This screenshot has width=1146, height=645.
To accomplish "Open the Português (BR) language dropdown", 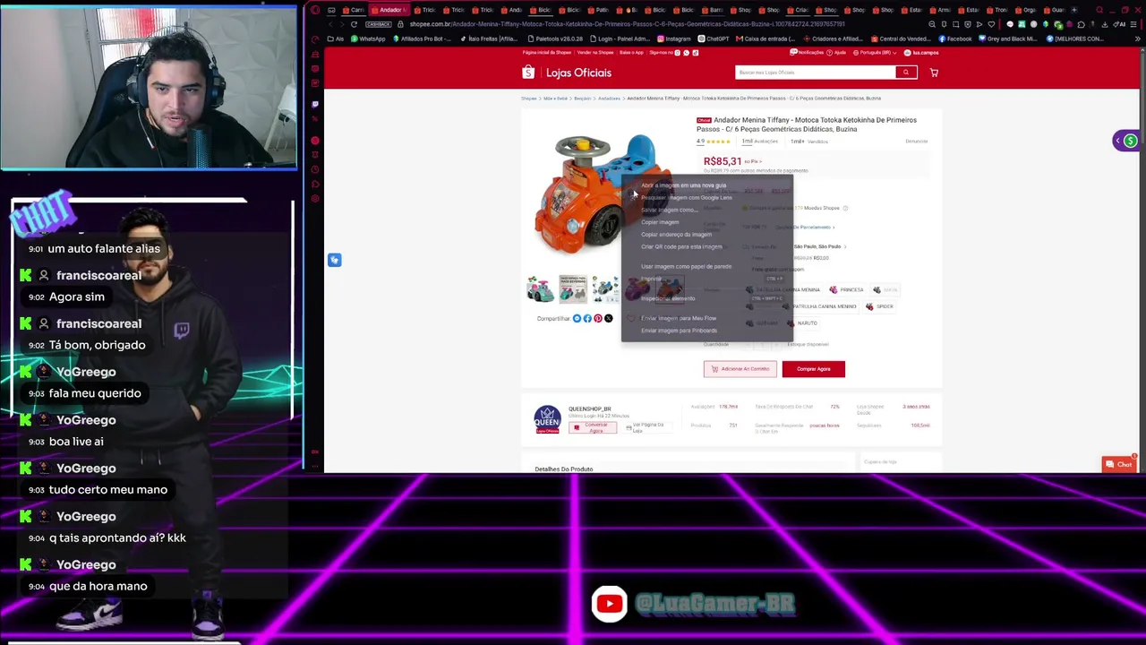I will click(876, 52).
